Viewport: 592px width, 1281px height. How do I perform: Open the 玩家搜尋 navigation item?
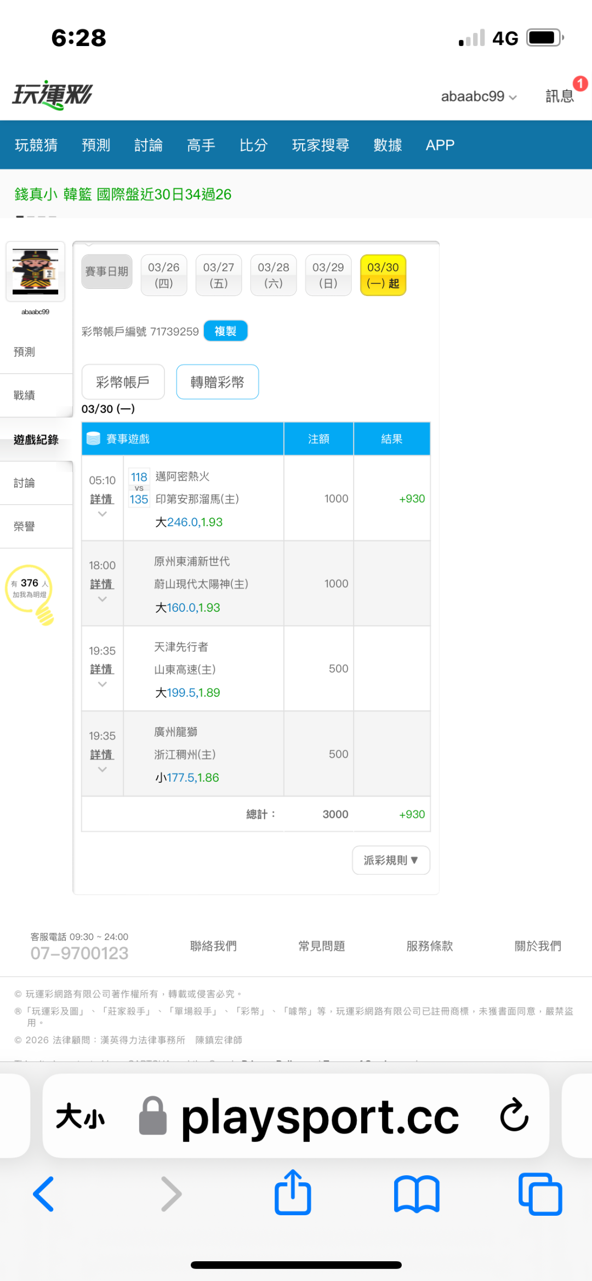(x=321, y=145)
